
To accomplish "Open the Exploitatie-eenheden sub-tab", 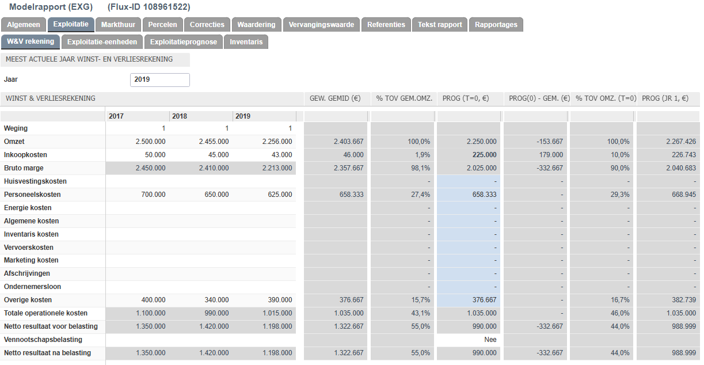I will tap(102, 42).
